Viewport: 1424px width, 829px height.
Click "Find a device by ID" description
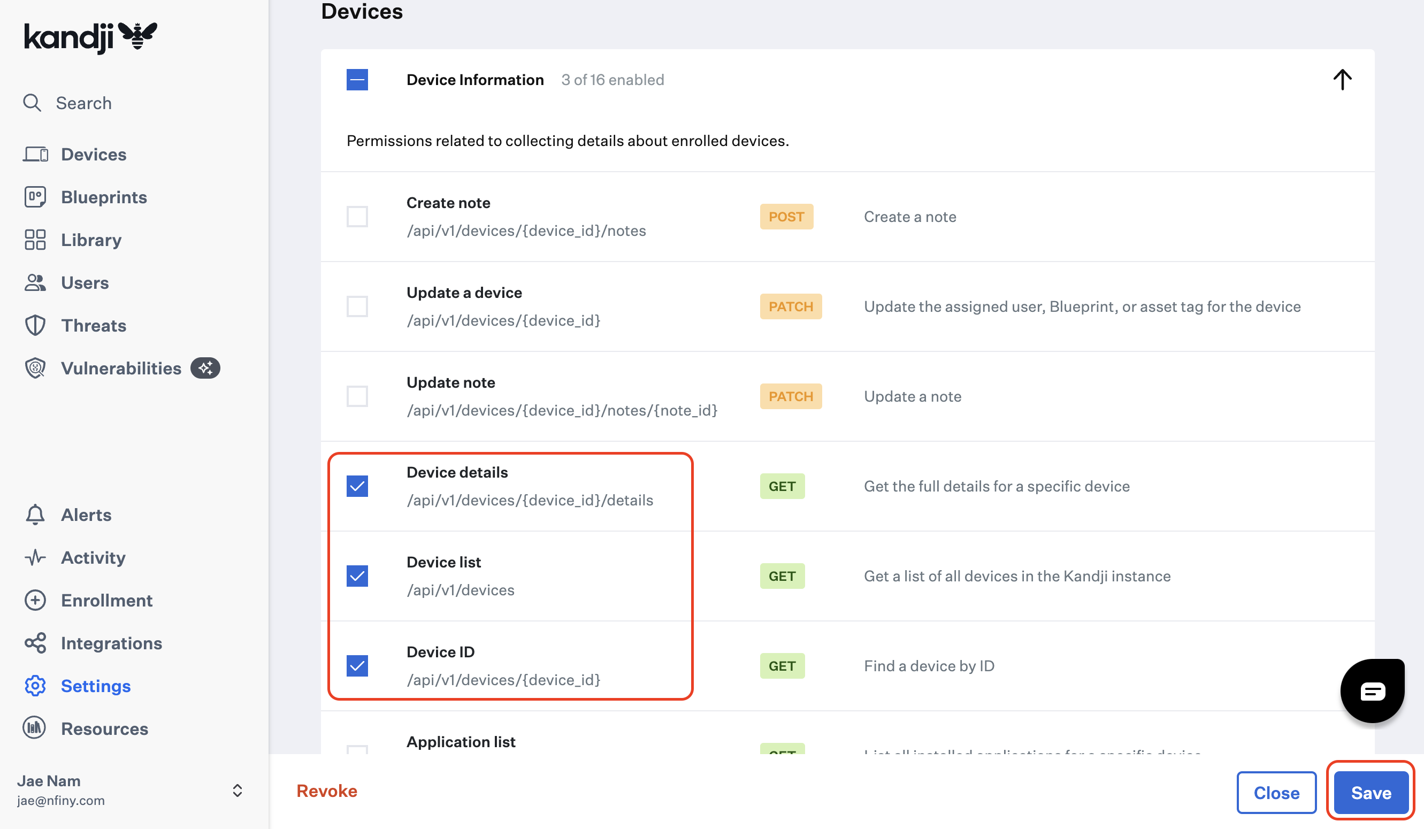(929, 666)
